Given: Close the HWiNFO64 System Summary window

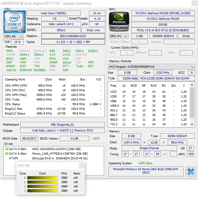Looking at the screenshot, I should click(x=195, y=3).
